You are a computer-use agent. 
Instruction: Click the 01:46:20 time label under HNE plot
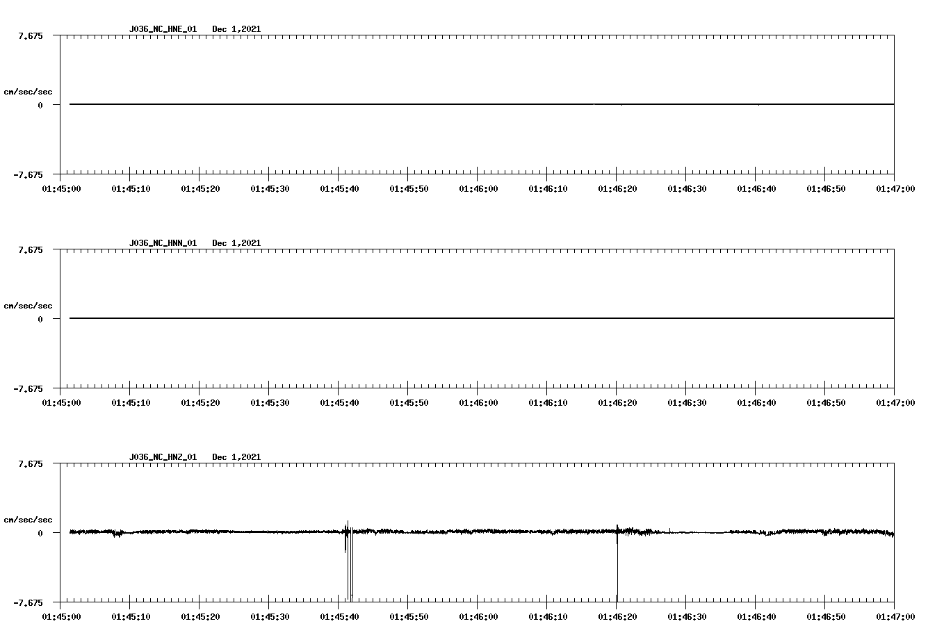pos(617,189)
